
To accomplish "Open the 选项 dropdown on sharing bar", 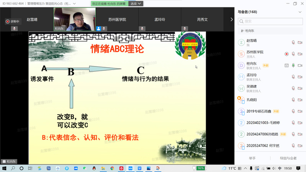I will click(136, 3).
